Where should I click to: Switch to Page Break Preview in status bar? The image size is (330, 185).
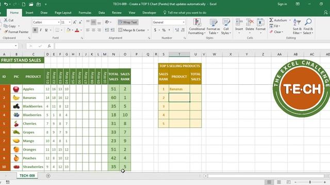coord(289,182)
